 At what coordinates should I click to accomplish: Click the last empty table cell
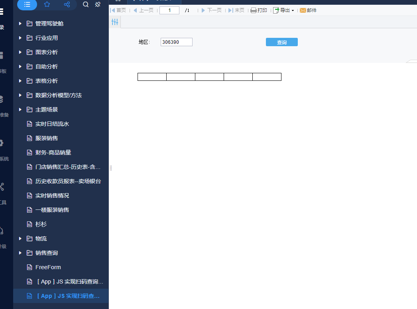(267, 77)
